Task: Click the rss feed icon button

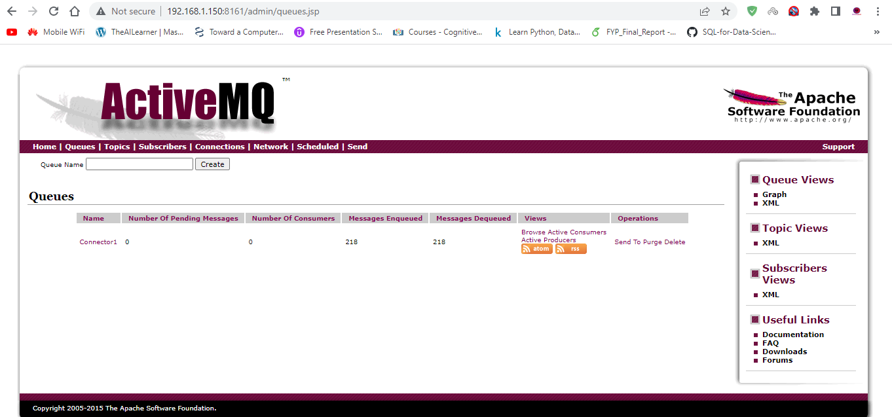Action: pyautogui.click(x=570, y=249)
